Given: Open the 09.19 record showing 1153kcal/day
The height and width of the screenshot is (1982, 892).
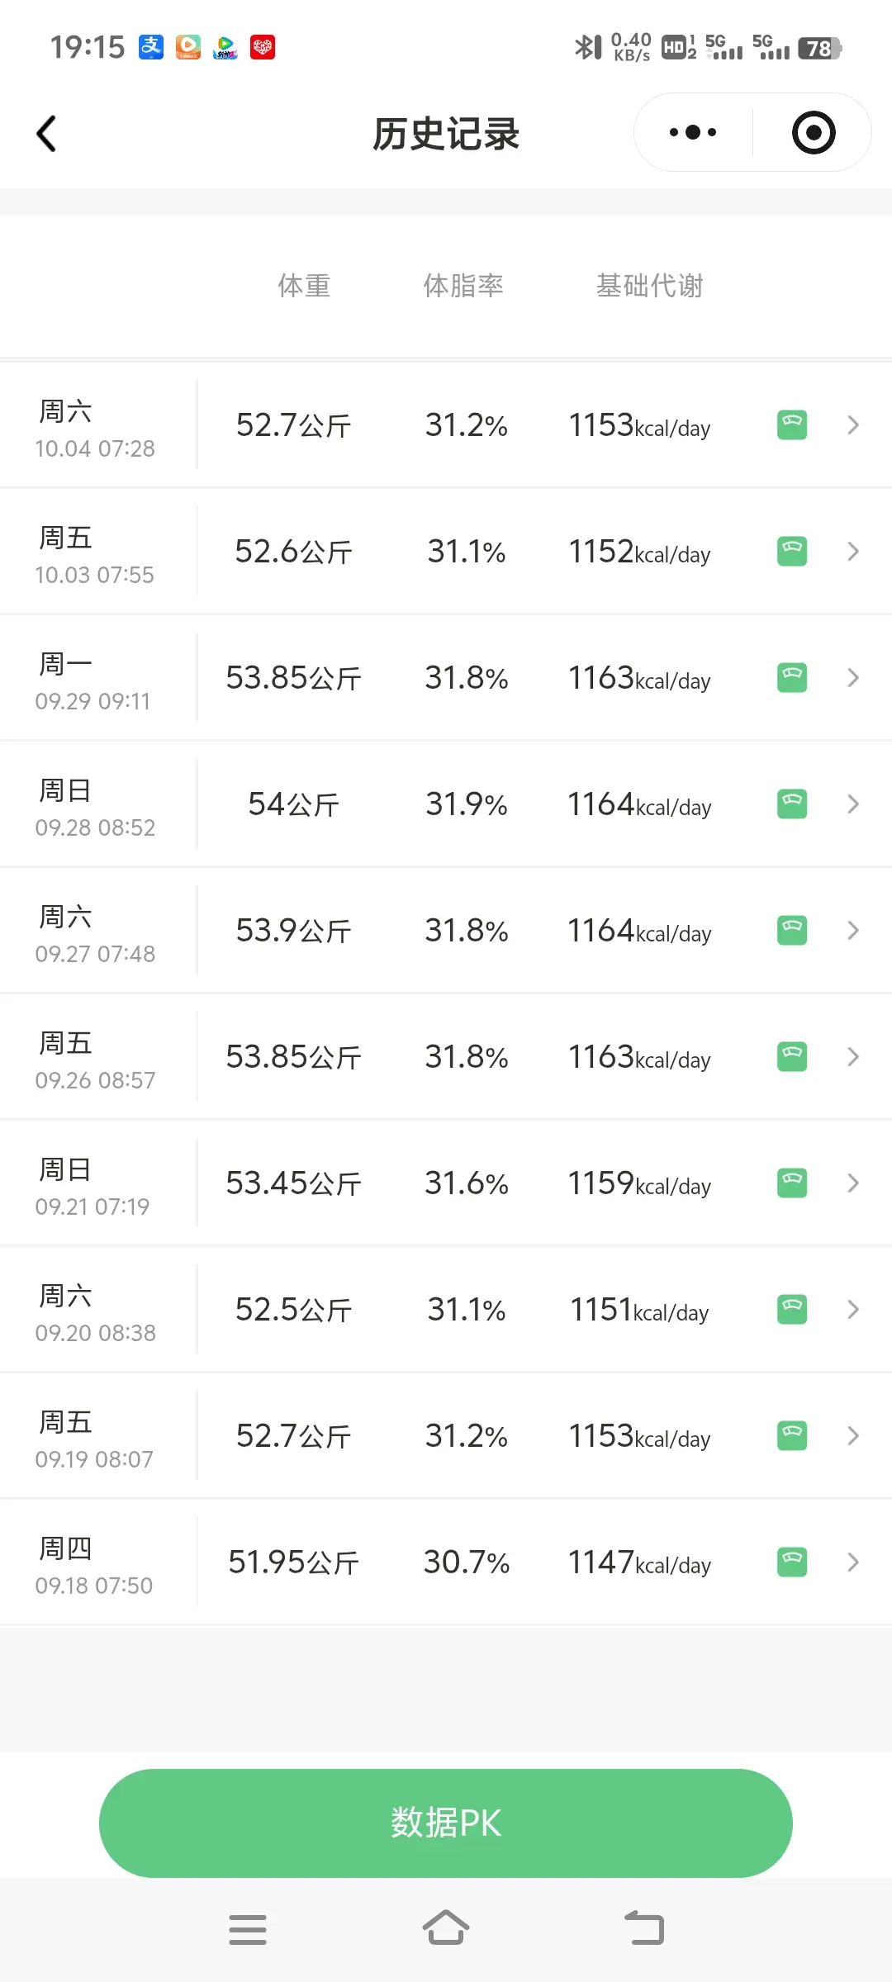Looking at the screenshot, I should point(446,1436).
